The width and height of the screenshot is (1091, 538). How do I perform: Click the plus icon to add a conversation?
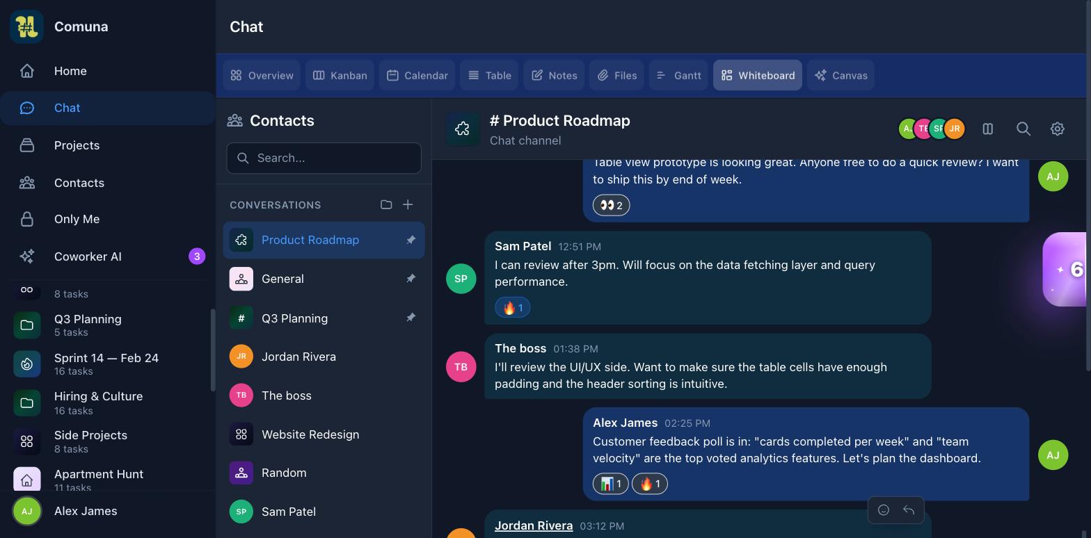[408, 204]
